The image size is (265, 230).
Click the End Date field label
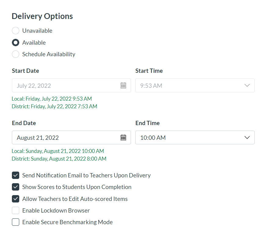24,123
